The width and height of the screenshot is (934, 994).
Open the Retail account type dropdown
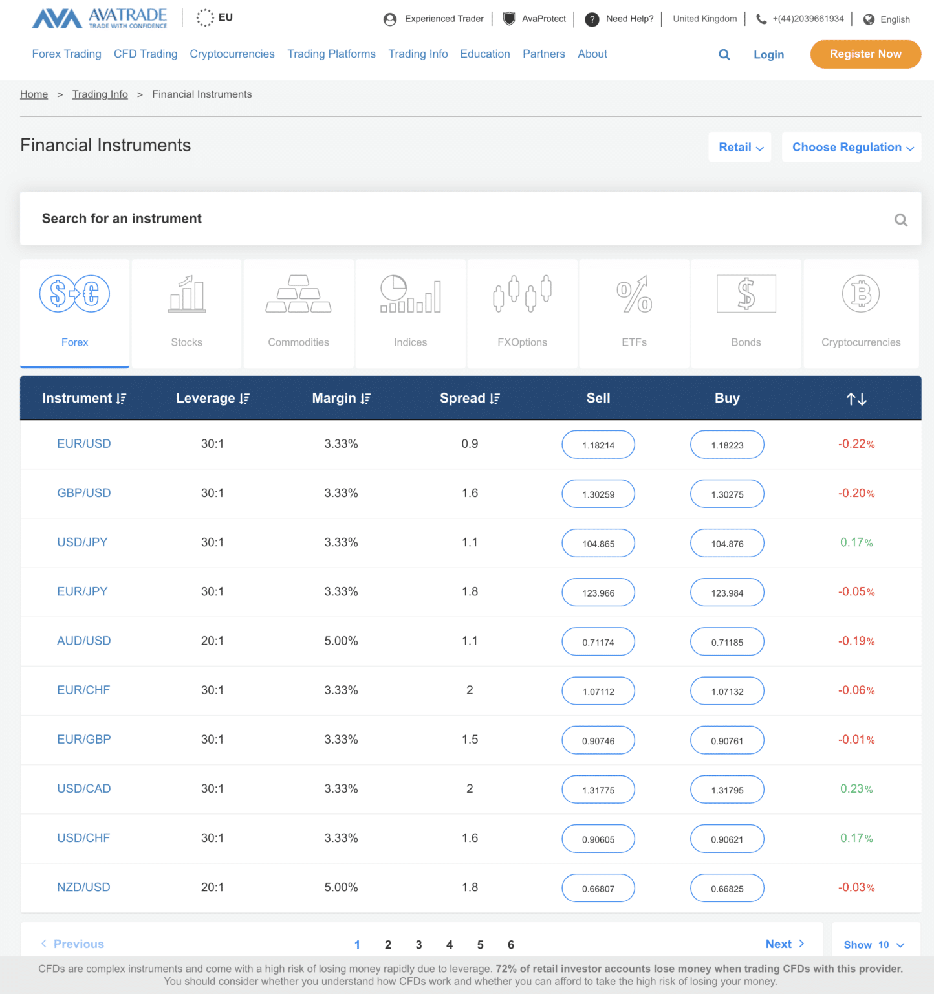(739, 147)
